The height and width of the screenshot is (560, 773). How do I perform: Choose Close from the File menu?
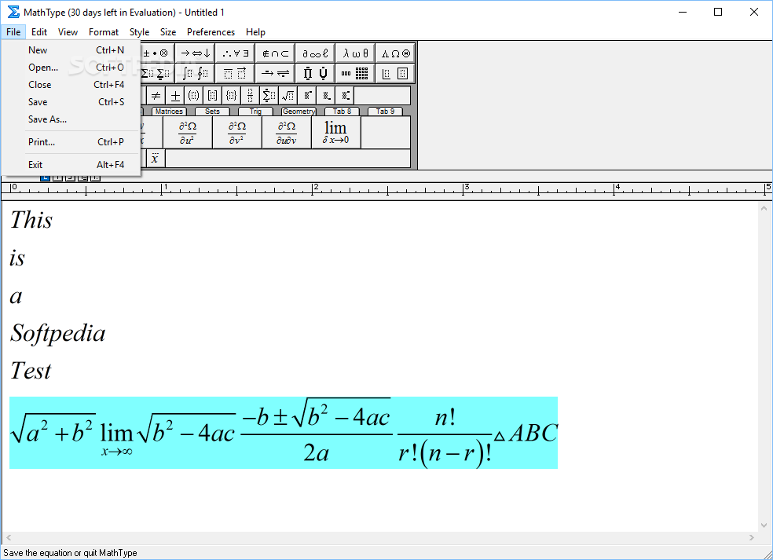coord(71,85)
